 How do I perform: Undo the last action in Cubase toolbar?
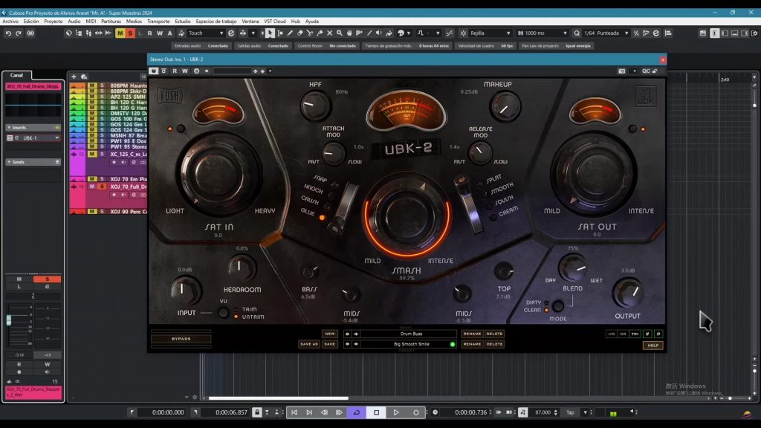click(8, 33)
